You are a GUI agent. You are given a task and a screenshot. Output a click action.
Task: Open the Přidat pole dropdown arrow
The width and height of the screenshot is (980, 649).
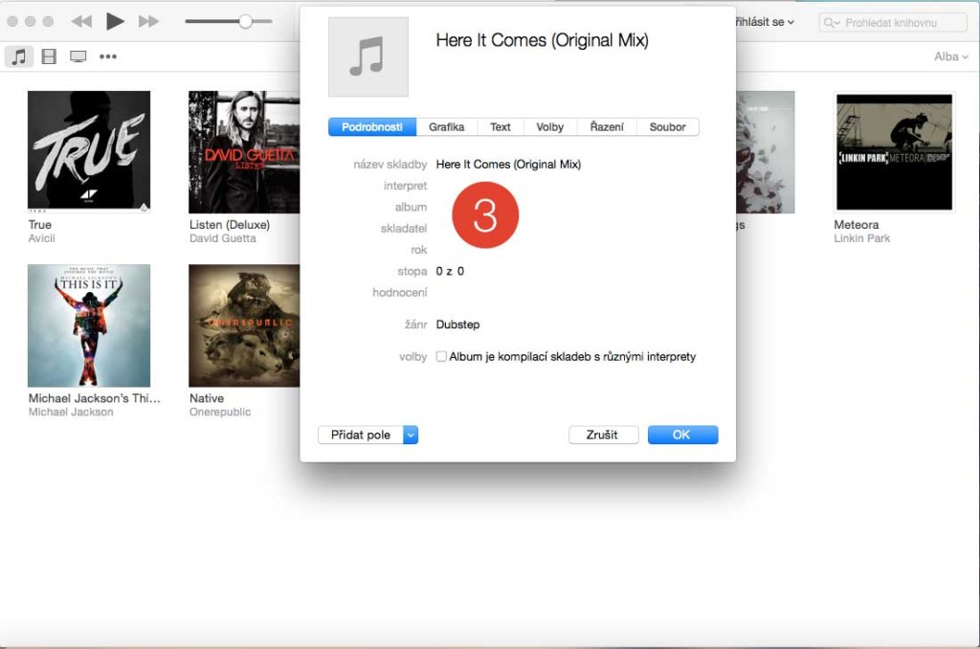point(411,436)
